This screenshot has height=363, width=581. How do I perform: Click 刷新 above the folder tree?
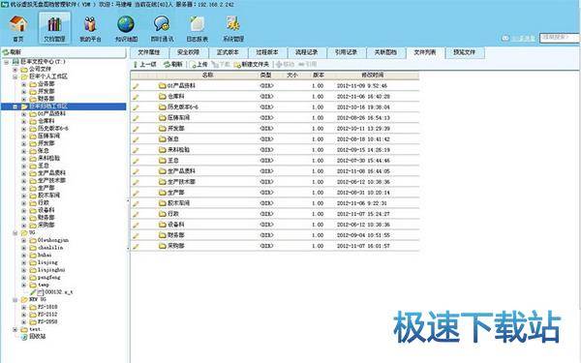[12, 52]
